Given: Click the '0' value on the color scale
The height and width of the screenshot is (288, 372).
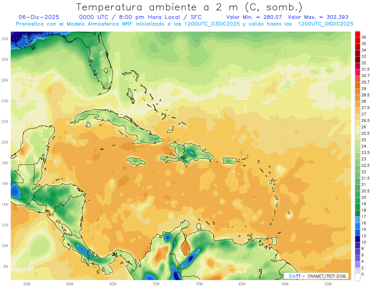Looking at the screenshot, I should pyautogui.click(x=363, y=274).
